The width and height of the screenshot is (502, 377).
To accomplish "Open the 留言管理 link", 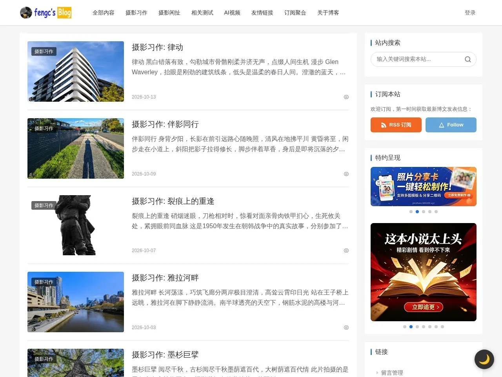I will (x=392, y=373).
